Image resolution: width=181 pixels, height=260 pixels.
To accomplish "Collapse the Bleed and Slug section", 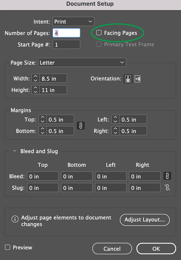I will (x=15, y=151).
